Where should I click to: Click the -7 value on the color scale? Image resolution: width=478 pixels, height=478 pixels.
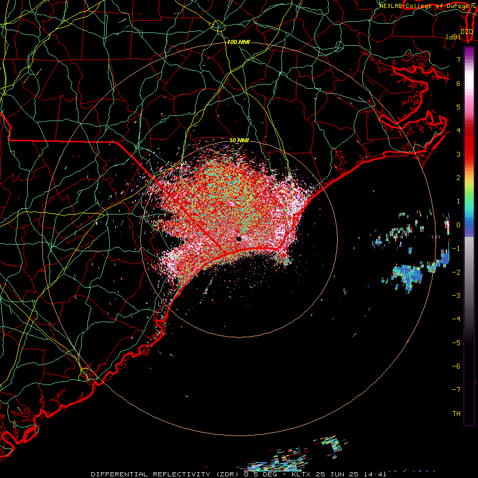coord(456,390)
